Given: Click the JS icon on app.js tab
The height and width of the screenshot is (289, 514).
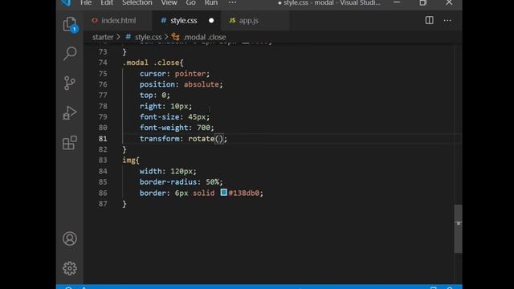Looking at the screenshot, I should tap(232, 20).
